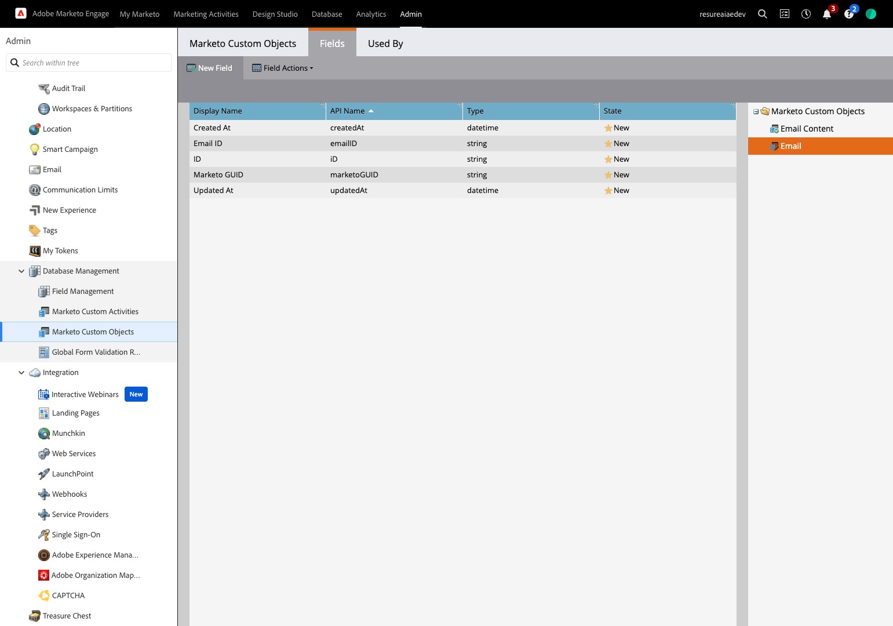Open the global search magnifier icon
Viewport: 893px width, 626px height.
click(763, 14)
